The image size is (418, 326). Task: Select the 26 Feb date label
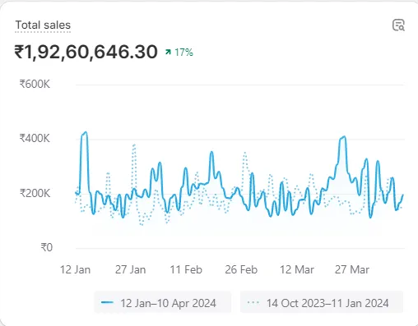click(x=241, y=269)
